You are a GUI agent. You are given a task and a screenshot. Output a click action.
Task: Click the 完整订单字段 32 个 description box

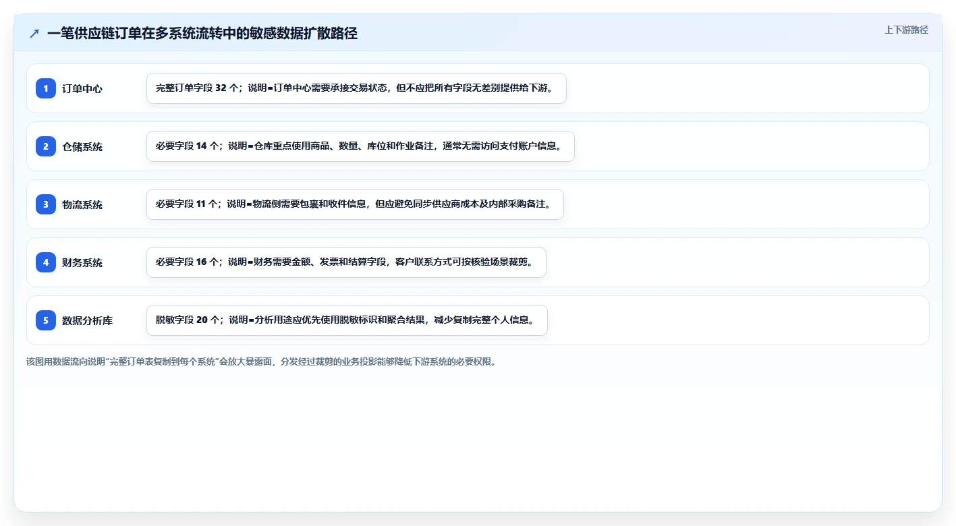(x=356, y=88)
